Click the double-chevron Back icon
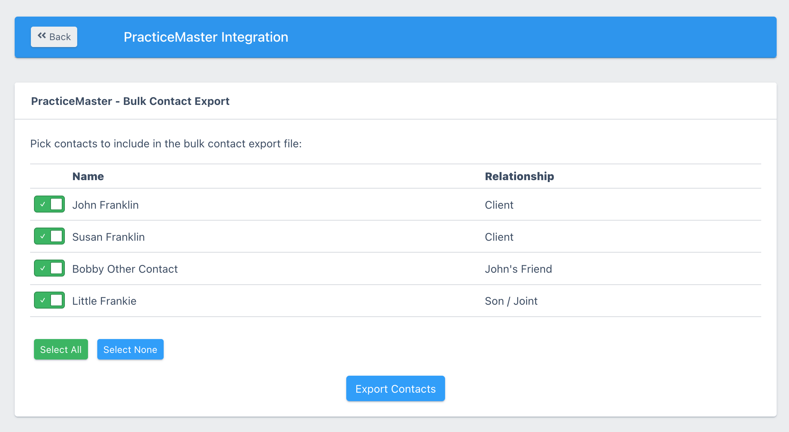 click(x=42, y=36)
